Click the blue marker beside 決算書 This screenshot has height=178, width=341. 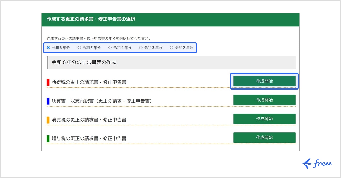48,101
